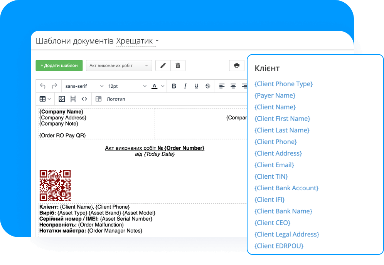Insert an image into the template

tap(62, 99)
